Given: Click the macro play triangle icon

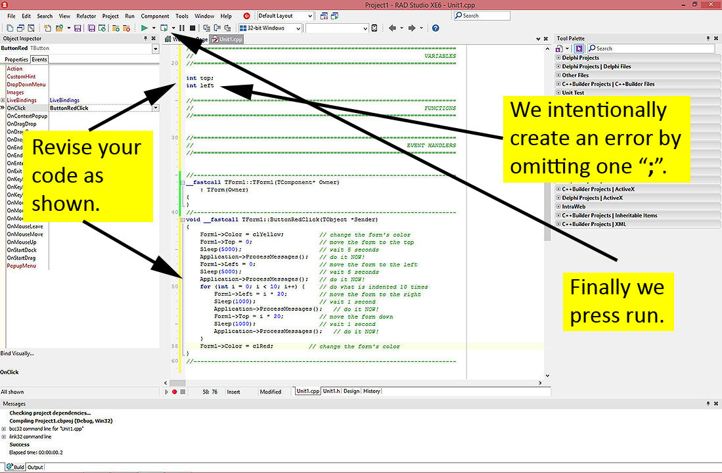Looking at the screenshot, I should (x=166, y=392).
